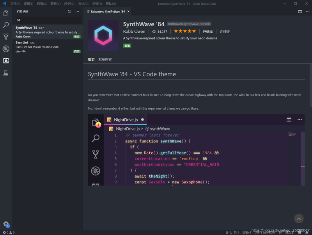
Task: Click publisher glen-84 under Sass Lint
Action: point(21,52)
